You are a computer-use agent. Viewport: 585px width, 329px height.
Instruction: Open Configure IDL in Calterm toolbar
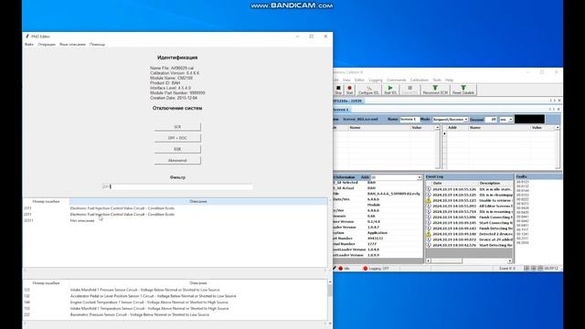point(368,90)
